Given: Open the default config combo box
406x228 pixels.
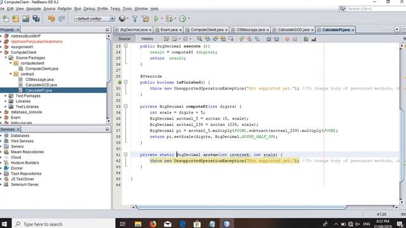Looking at the screenshot, I should click(95, 18).
